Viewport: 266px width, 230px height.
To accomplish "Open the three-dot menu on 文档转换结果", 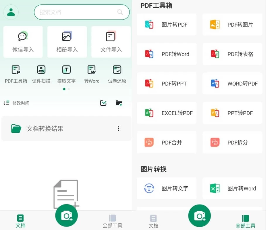I will coord(119,128).
